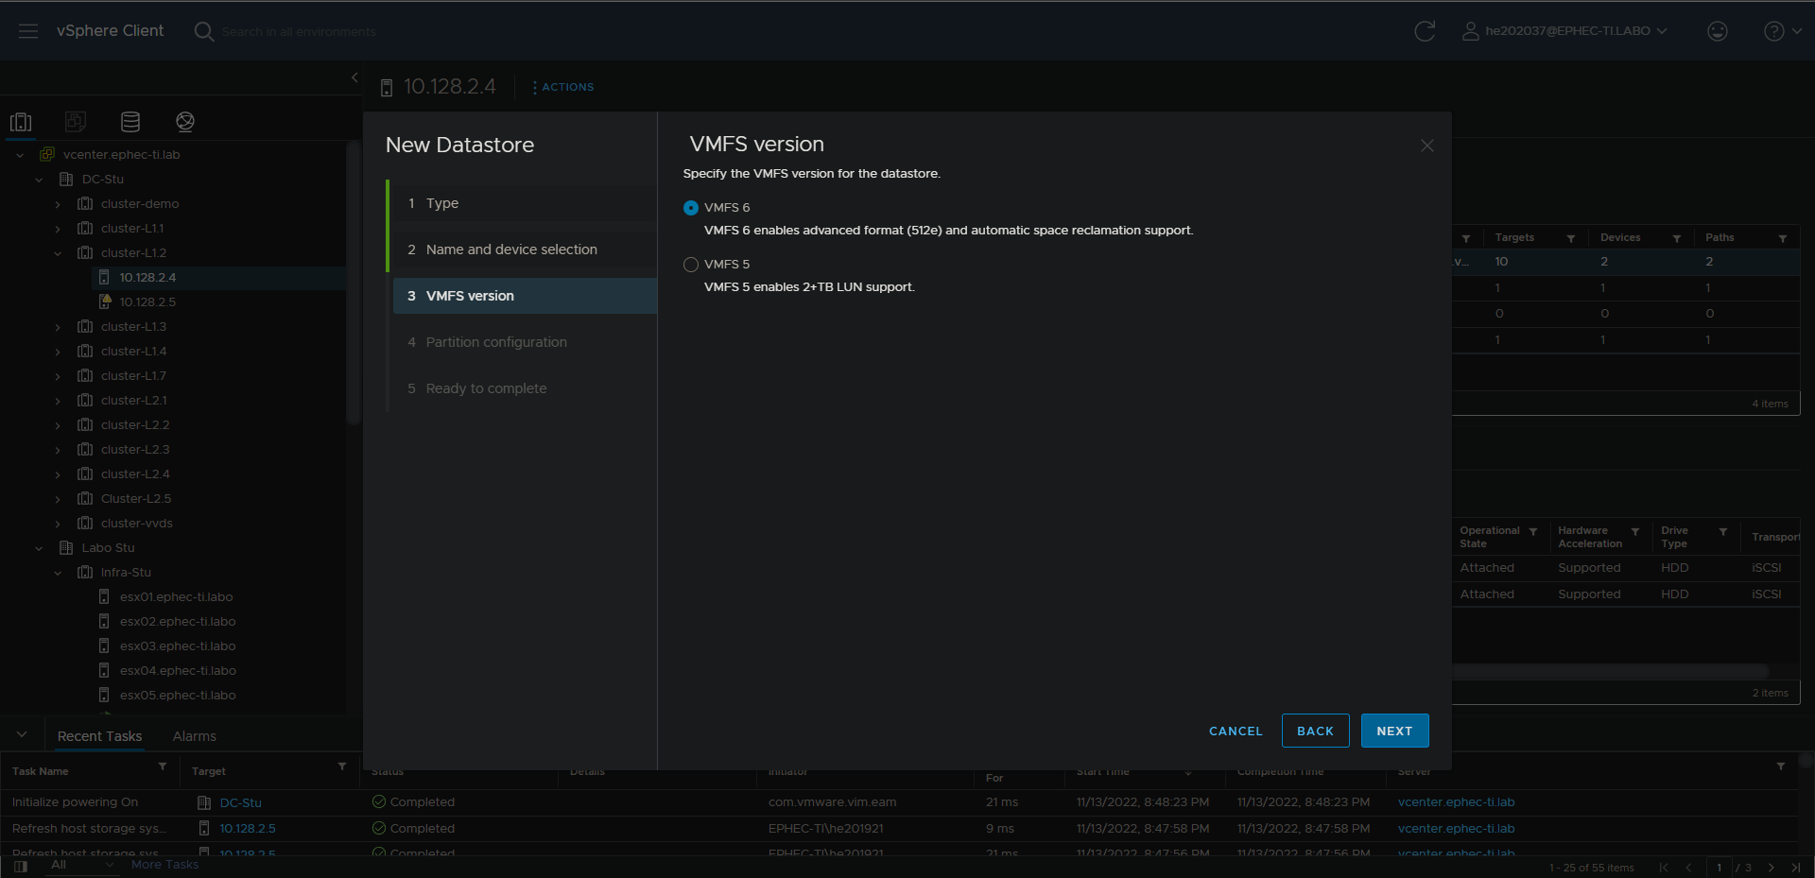Viewport: 1815px width, 878px height.
Task: Click More Tasks link
Action: 165,865
